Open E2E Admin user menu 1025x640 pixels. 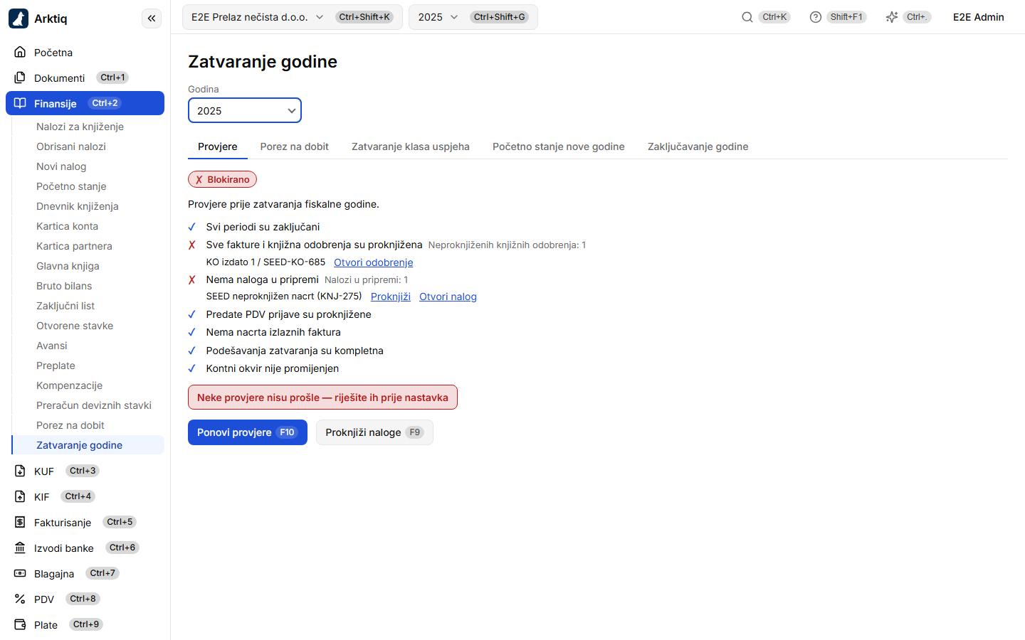coord(979,17)
